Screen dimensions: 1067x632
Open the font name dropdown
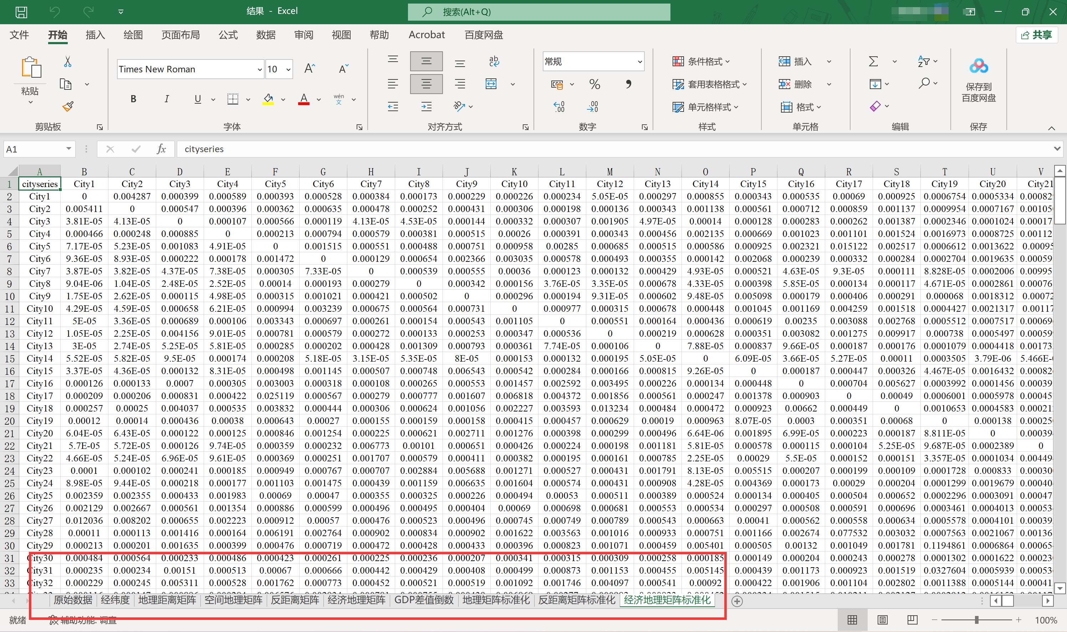pyautogui.click(x=260, y=69)
